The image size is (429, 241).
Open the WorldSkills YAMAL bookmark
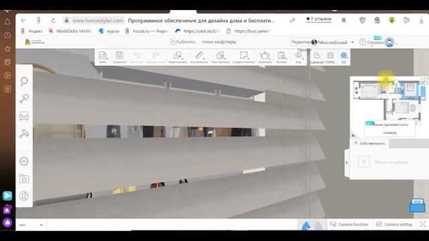click(70, 31)
